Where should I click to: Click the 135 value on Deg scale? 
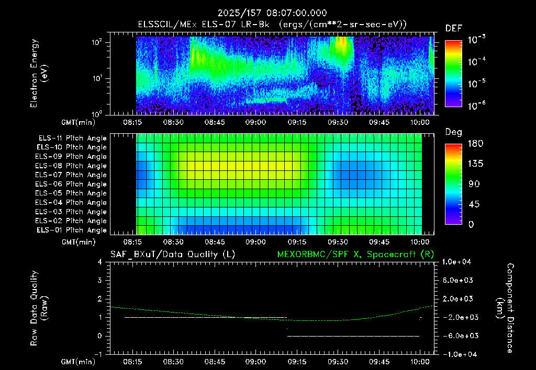point(475,164)
